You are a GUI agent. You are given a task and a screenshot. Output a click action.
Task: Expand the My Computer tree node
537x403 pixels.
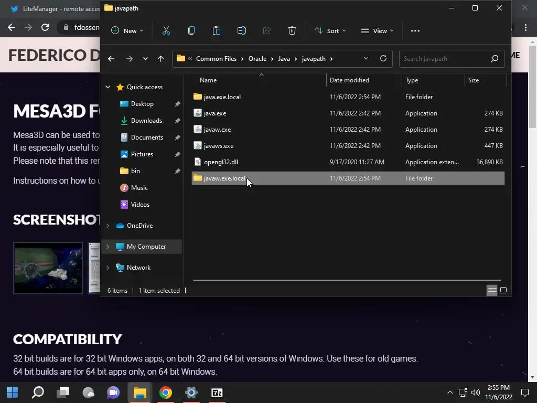point(108,247)
